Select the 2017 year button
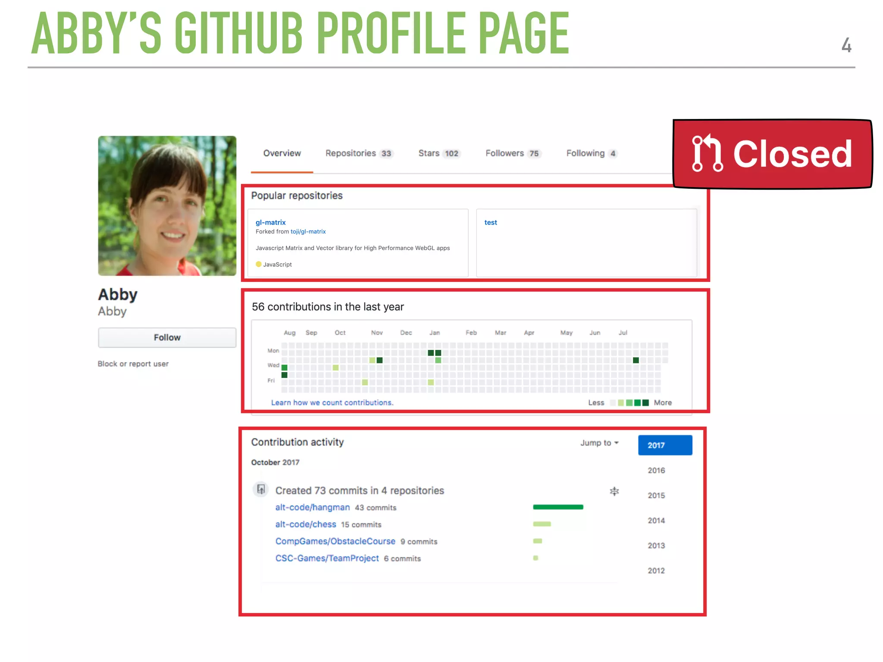Image resolution: width=883 pixels, height=662 pixels. click(x=665, y=445)
